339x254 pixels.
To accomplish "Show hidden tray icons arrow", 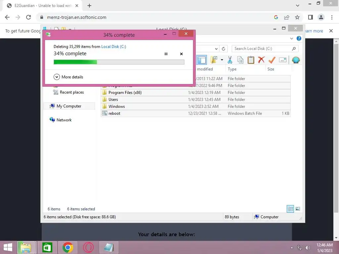I will (x=292, y=247).
